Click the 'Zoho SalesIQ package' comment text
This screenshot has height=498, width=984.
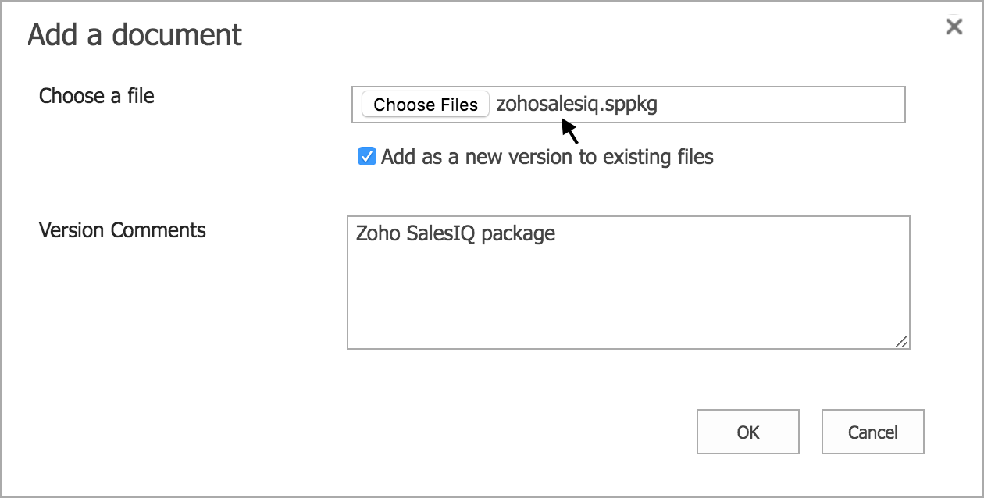(455, 233)
